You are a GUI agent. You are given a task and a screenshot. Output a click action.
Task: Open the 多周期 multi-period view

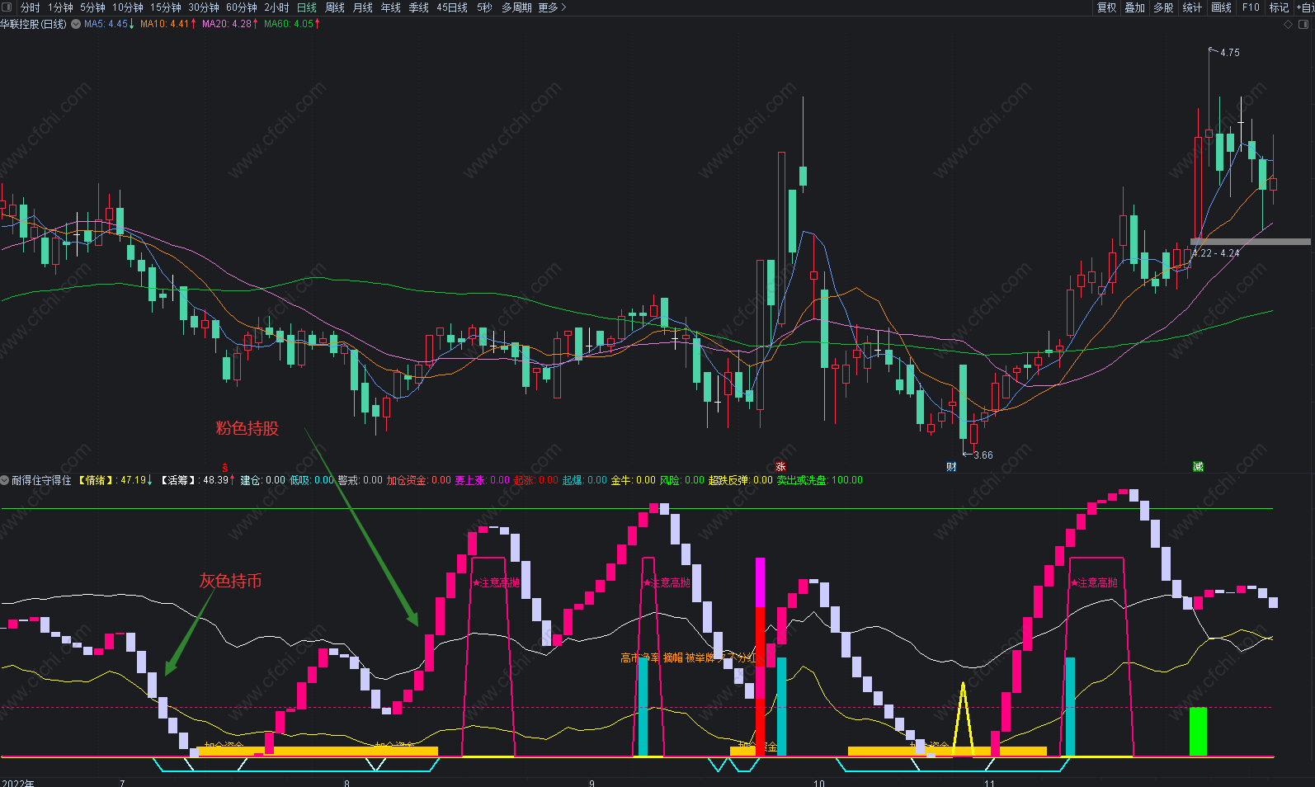point(516,7)
